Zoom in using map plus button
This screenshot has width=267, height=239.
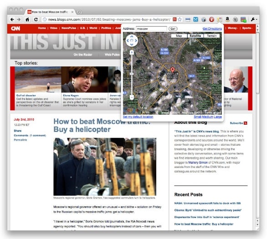[x=132, y=52]
